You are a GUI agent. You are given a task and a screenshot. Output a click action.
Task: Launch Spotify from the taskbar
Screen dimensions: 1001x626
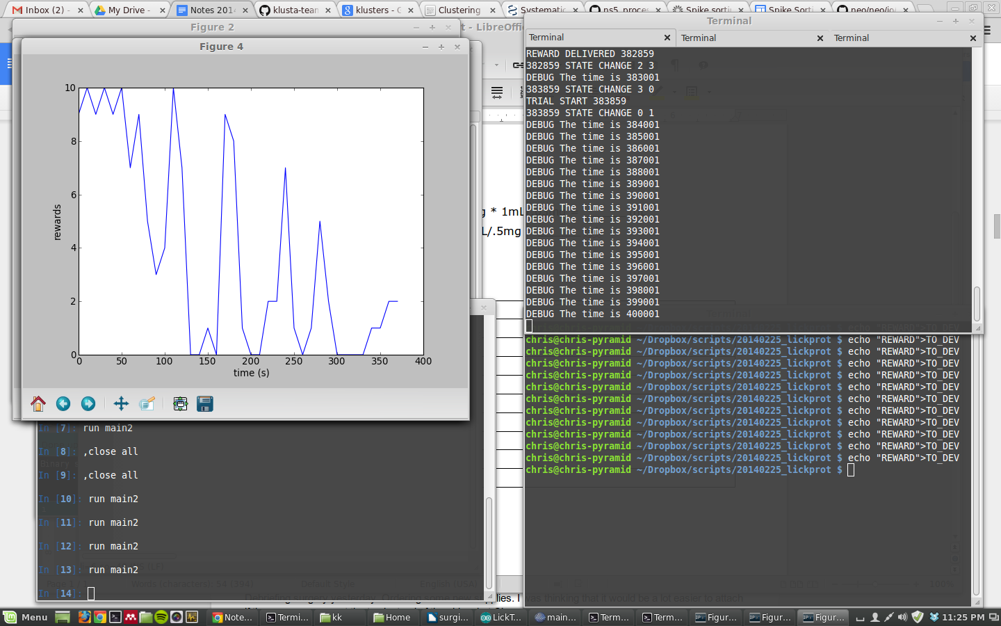[161, 618]
